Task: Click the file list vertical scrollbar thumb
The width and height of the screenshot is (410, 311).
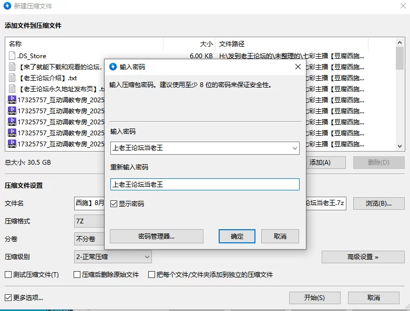Action: [399, 58]
